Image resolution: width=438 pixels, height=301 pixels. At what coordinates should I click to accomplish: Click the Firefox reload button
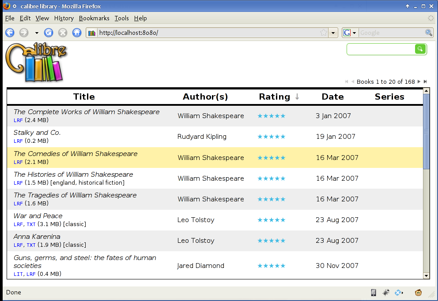[49, 33]
